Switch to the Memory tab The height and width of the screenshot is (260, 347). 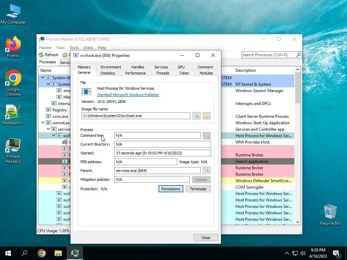84,67
